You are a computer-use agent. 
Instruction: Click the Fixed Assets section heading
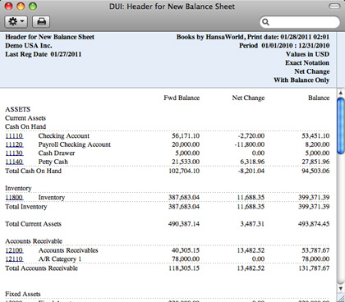23,294
